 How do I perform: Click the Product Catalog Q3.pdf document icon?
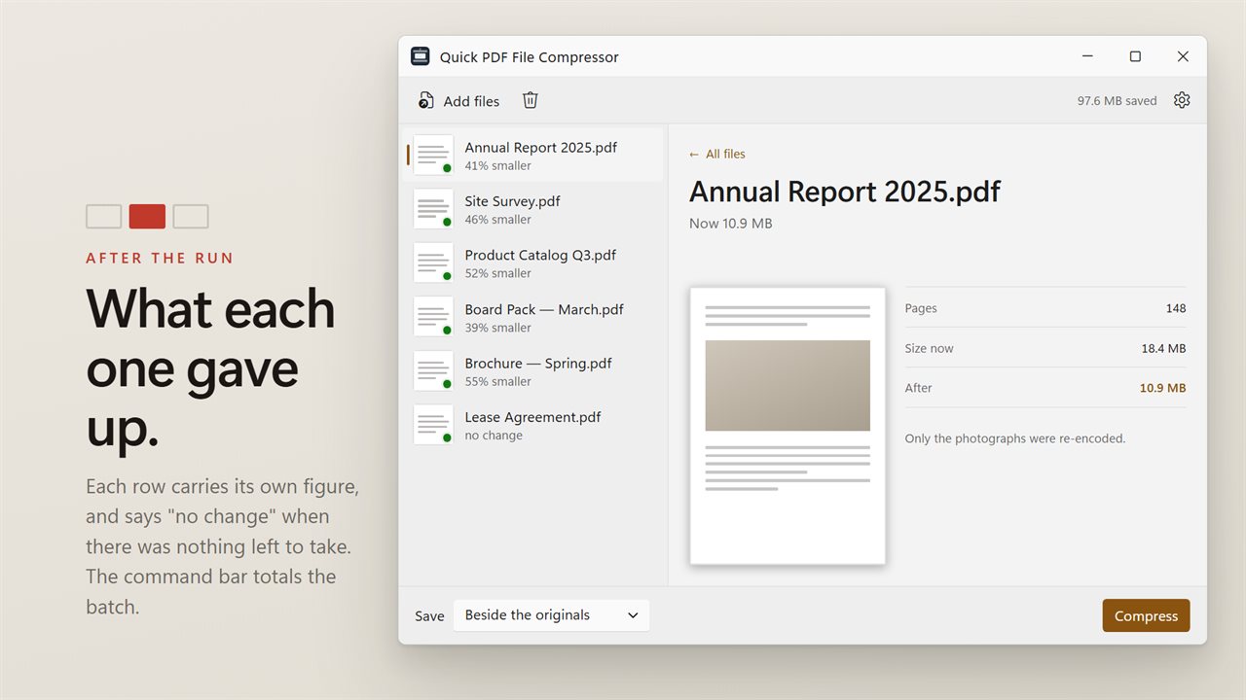click(x=433, y=263)
